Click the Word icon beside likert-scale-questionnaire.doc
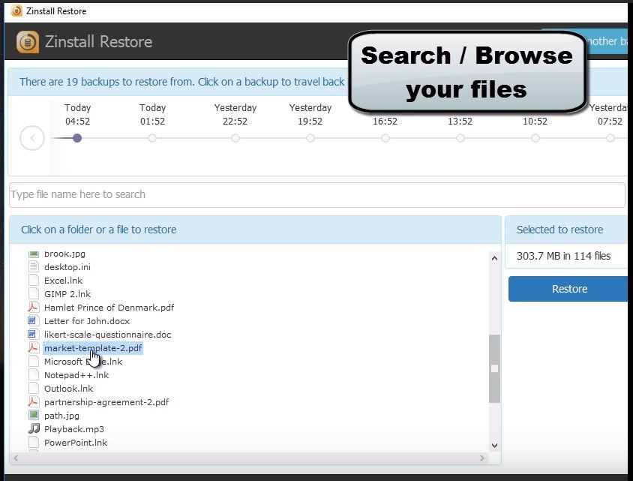Screen dimensions: 633x481 [33, 334]
